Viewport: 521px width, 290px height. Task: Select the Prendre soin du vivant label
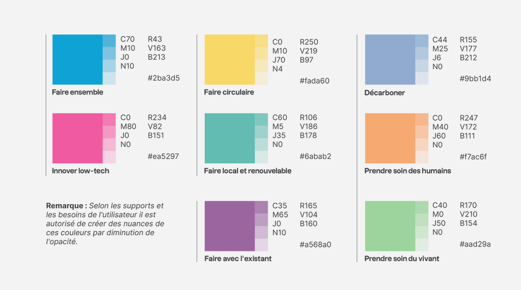pos(402,259)
